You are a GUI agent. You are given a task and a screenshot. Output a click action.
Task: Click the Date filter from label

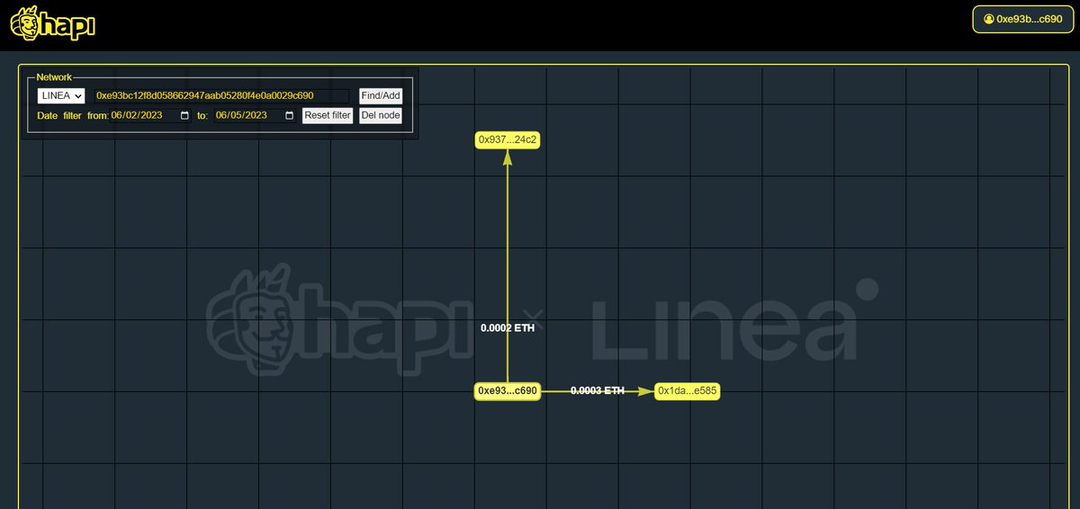(73, 116)
